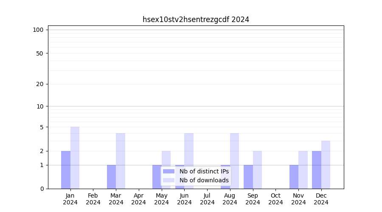Click the 20 tick label on y-axis
This screenshot has height=212, width=382.
coord(40,84)
